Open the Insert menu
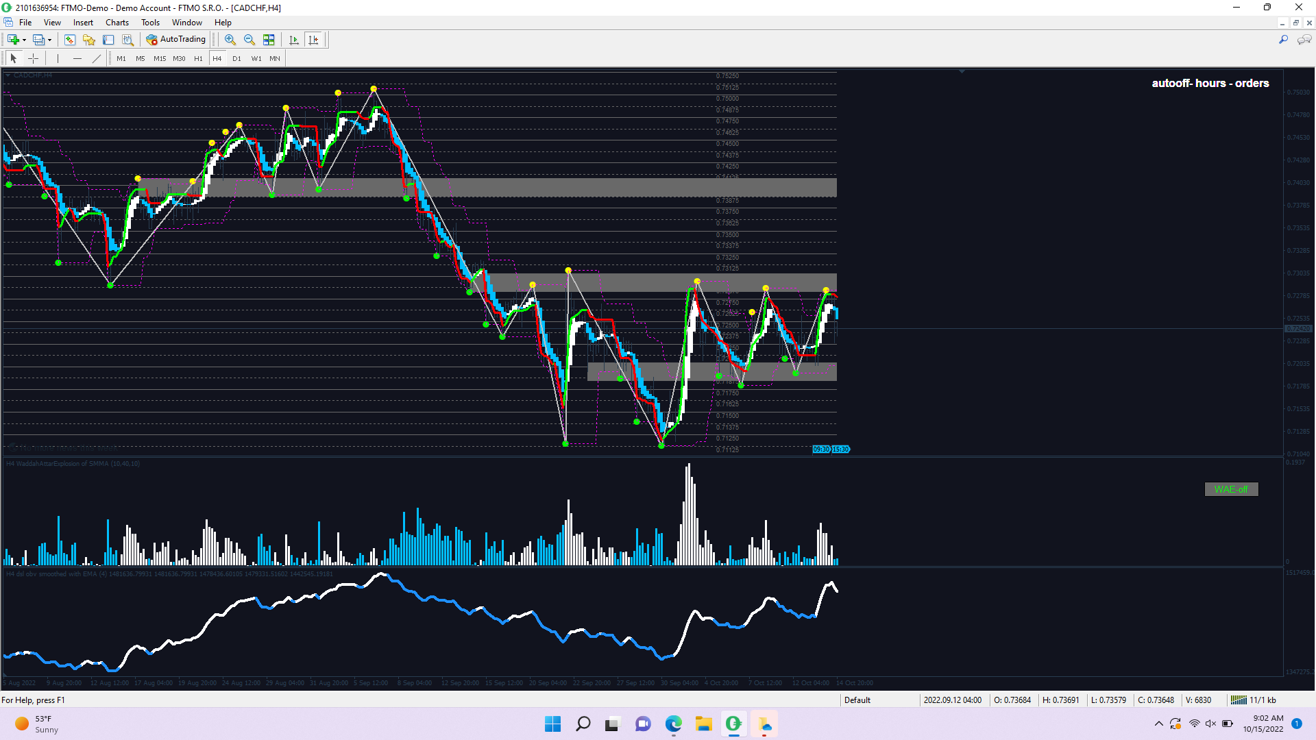The height and width of the screenshot is (740, 1316). point(83,23)
